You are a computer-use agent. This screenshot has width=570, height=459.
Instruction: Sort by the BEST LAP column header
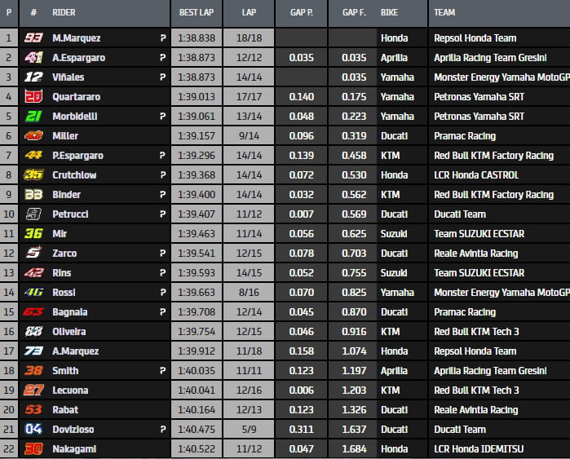(x=197, y=13)
